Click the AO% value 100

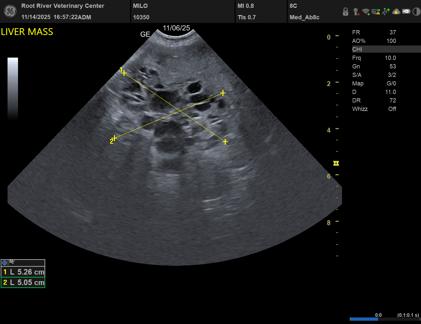coord(391,41)
